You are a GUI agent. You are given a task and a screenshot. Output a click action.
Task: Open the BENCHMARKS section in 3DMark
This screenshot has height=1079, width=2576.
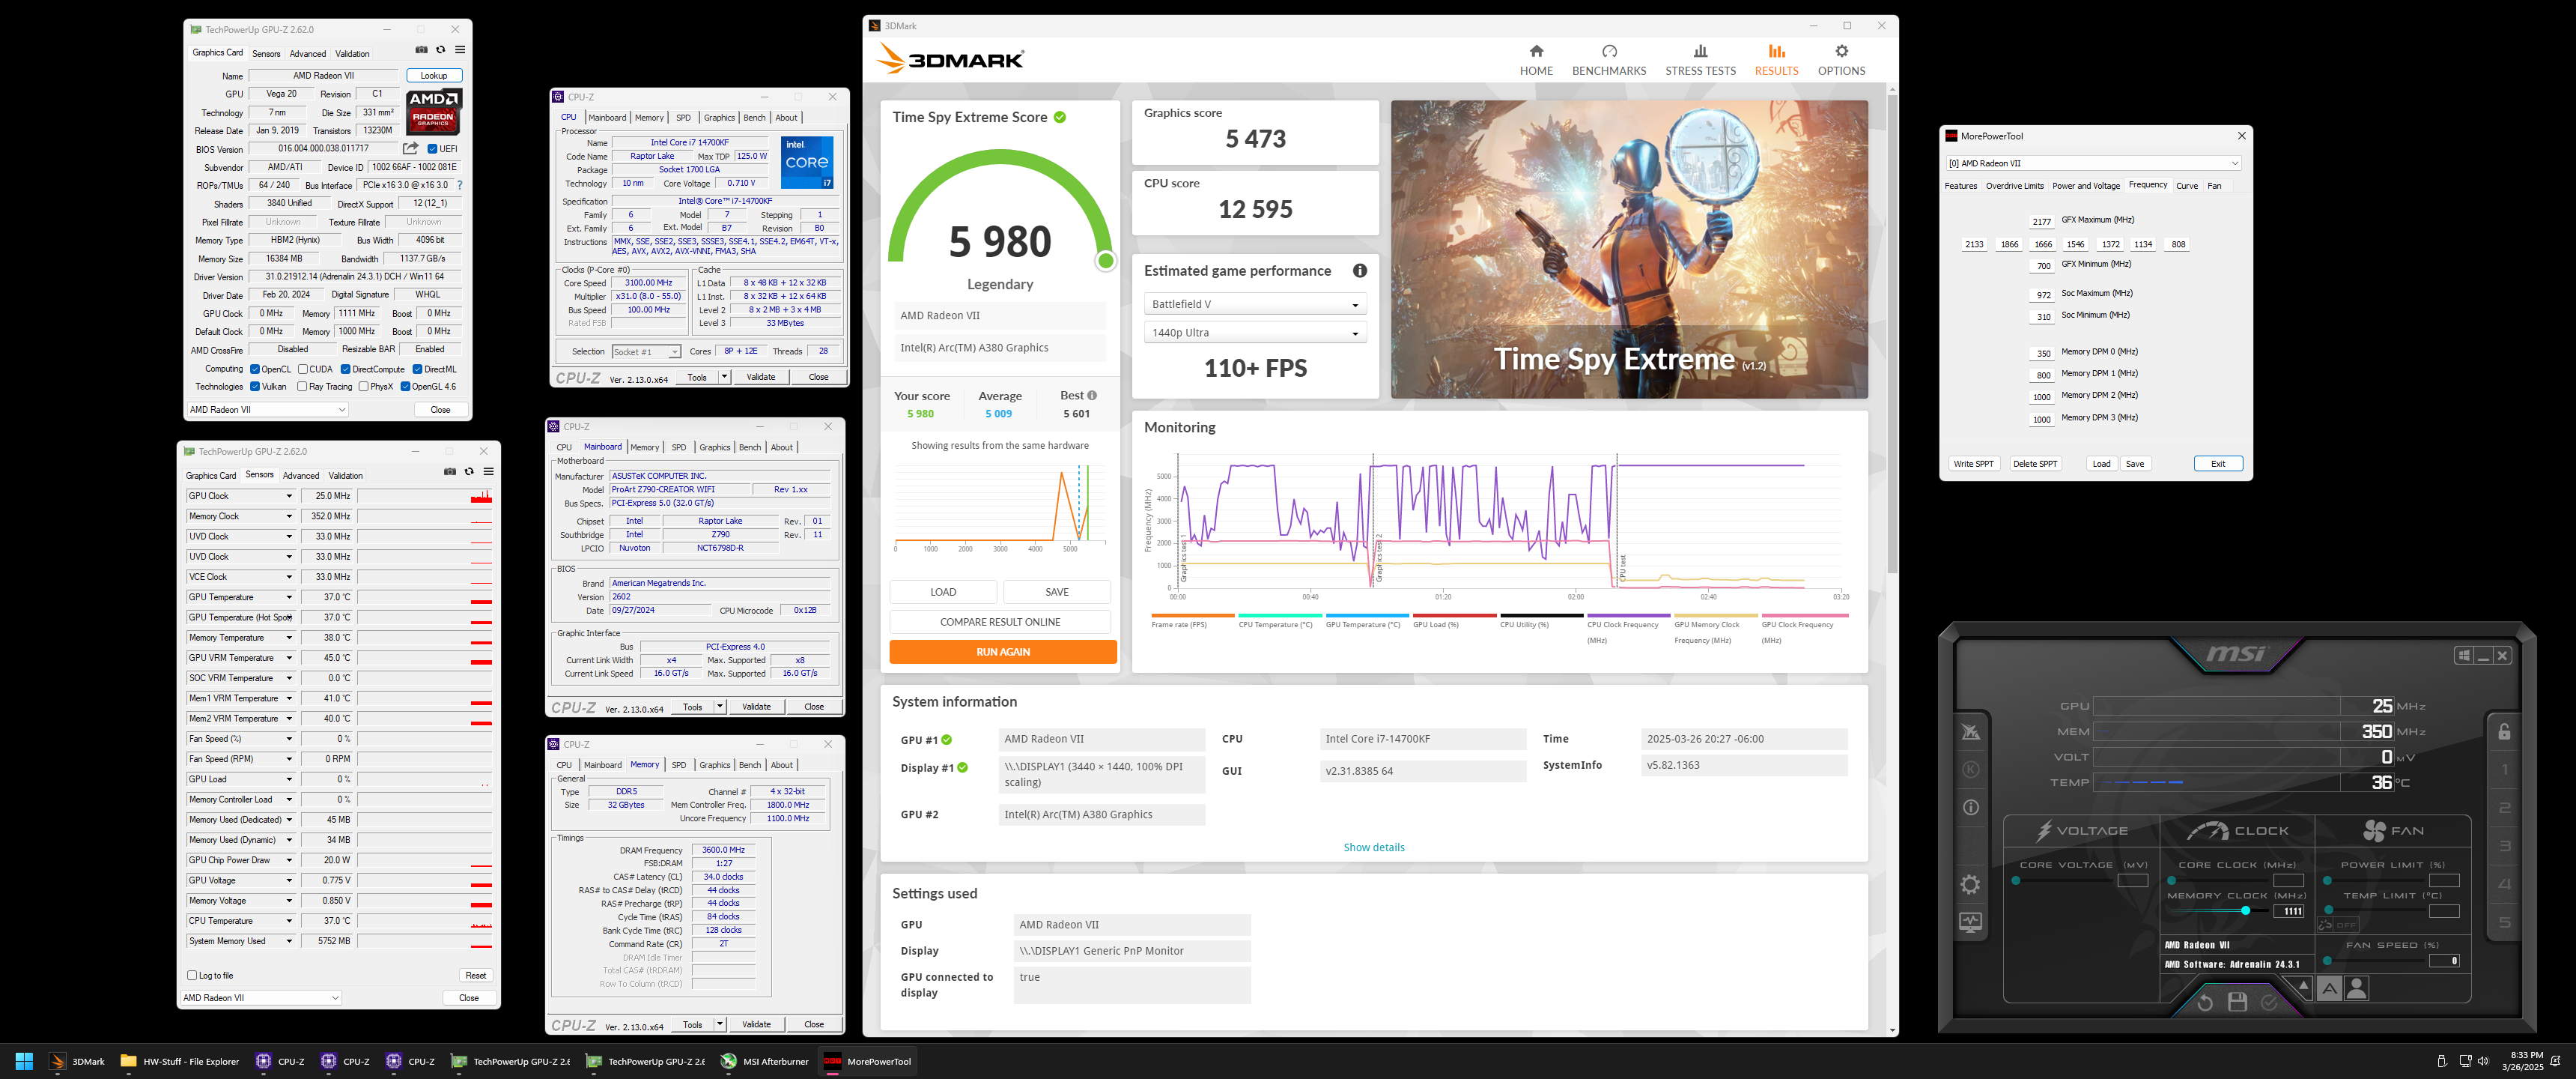click(x=1609, y=60)
